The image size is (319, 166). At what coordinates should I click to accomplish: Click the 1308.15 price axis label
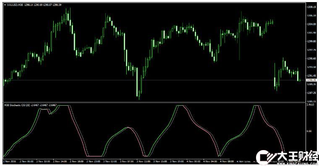click(311, 7)
